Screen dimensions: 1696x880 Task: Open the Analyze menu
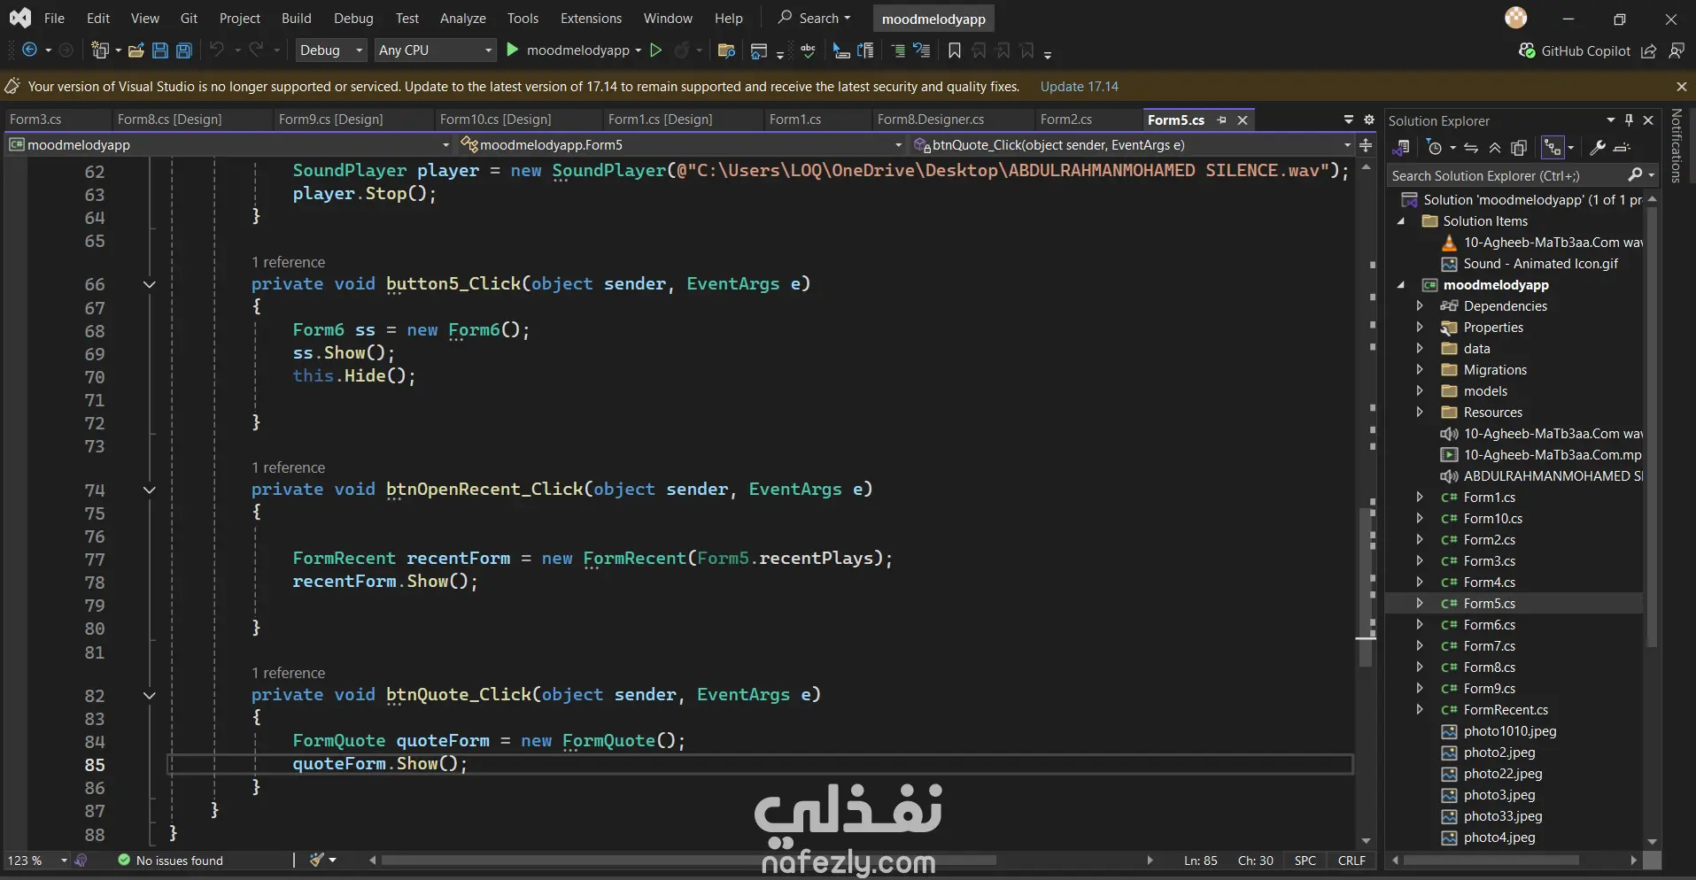click(462, 19)
